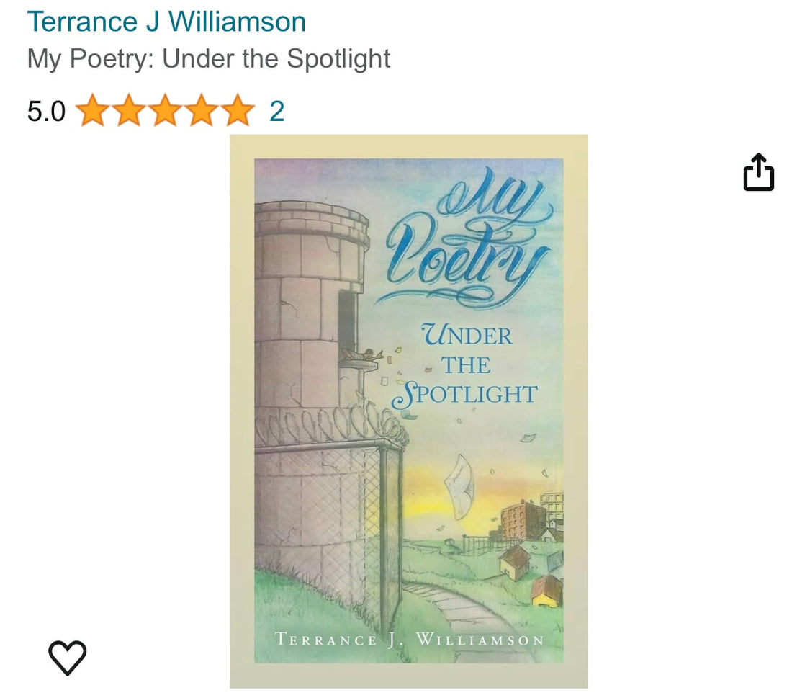Click the first rating star
Image resolution: width=792 pixels, height=698 pixels.
pyautogui.click(x=93, y=112)
